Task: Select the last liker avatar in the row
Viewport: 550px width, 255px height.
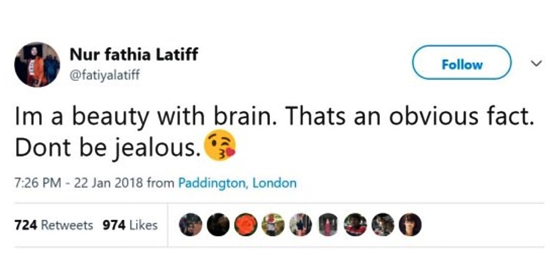Action: click(x=411, y=225)
